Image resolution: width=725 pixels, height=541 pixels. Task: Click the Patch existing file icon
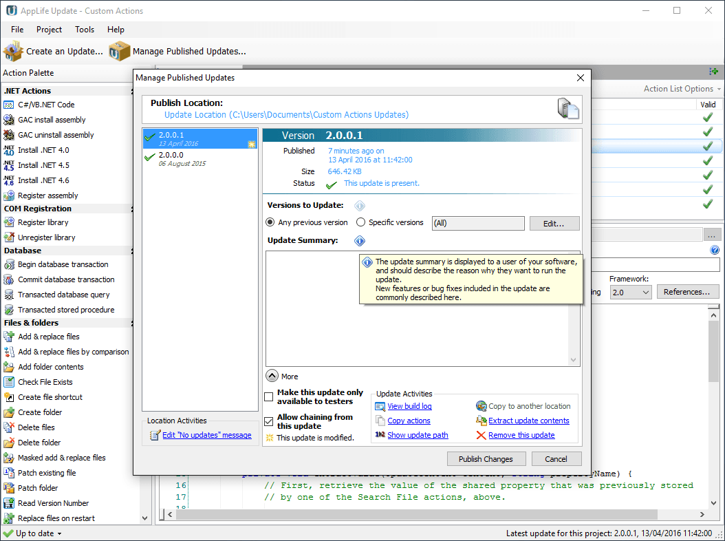click(9, 473)
